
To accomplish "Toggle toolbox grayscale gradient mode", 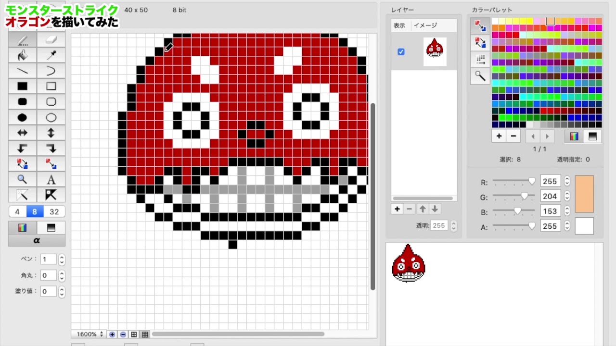I will (x=51, y=228).
